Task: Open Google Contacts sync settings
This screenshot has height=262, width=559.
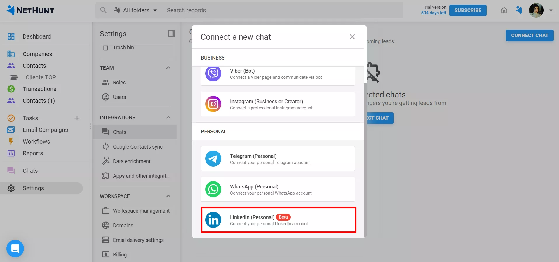Action: coord(135,146)
